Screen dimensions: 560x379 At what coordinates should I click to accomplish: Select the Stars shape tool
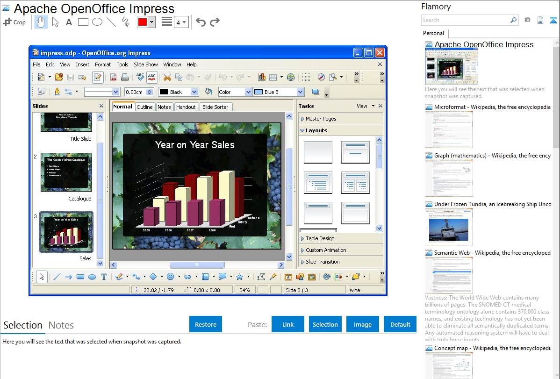[x=239, y=277]
